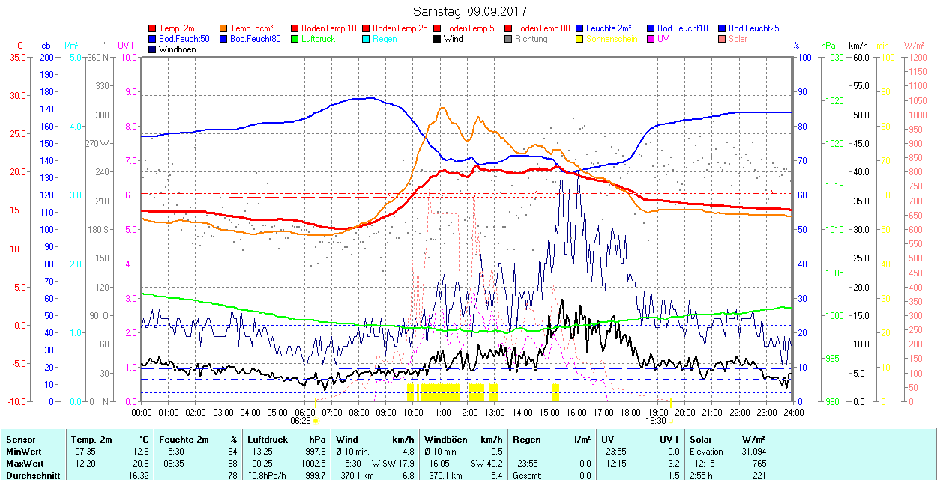Click the chart title Samstag, 09.09.2017
The height and width of the screenshot is (480, 937).
coord(470,12)
